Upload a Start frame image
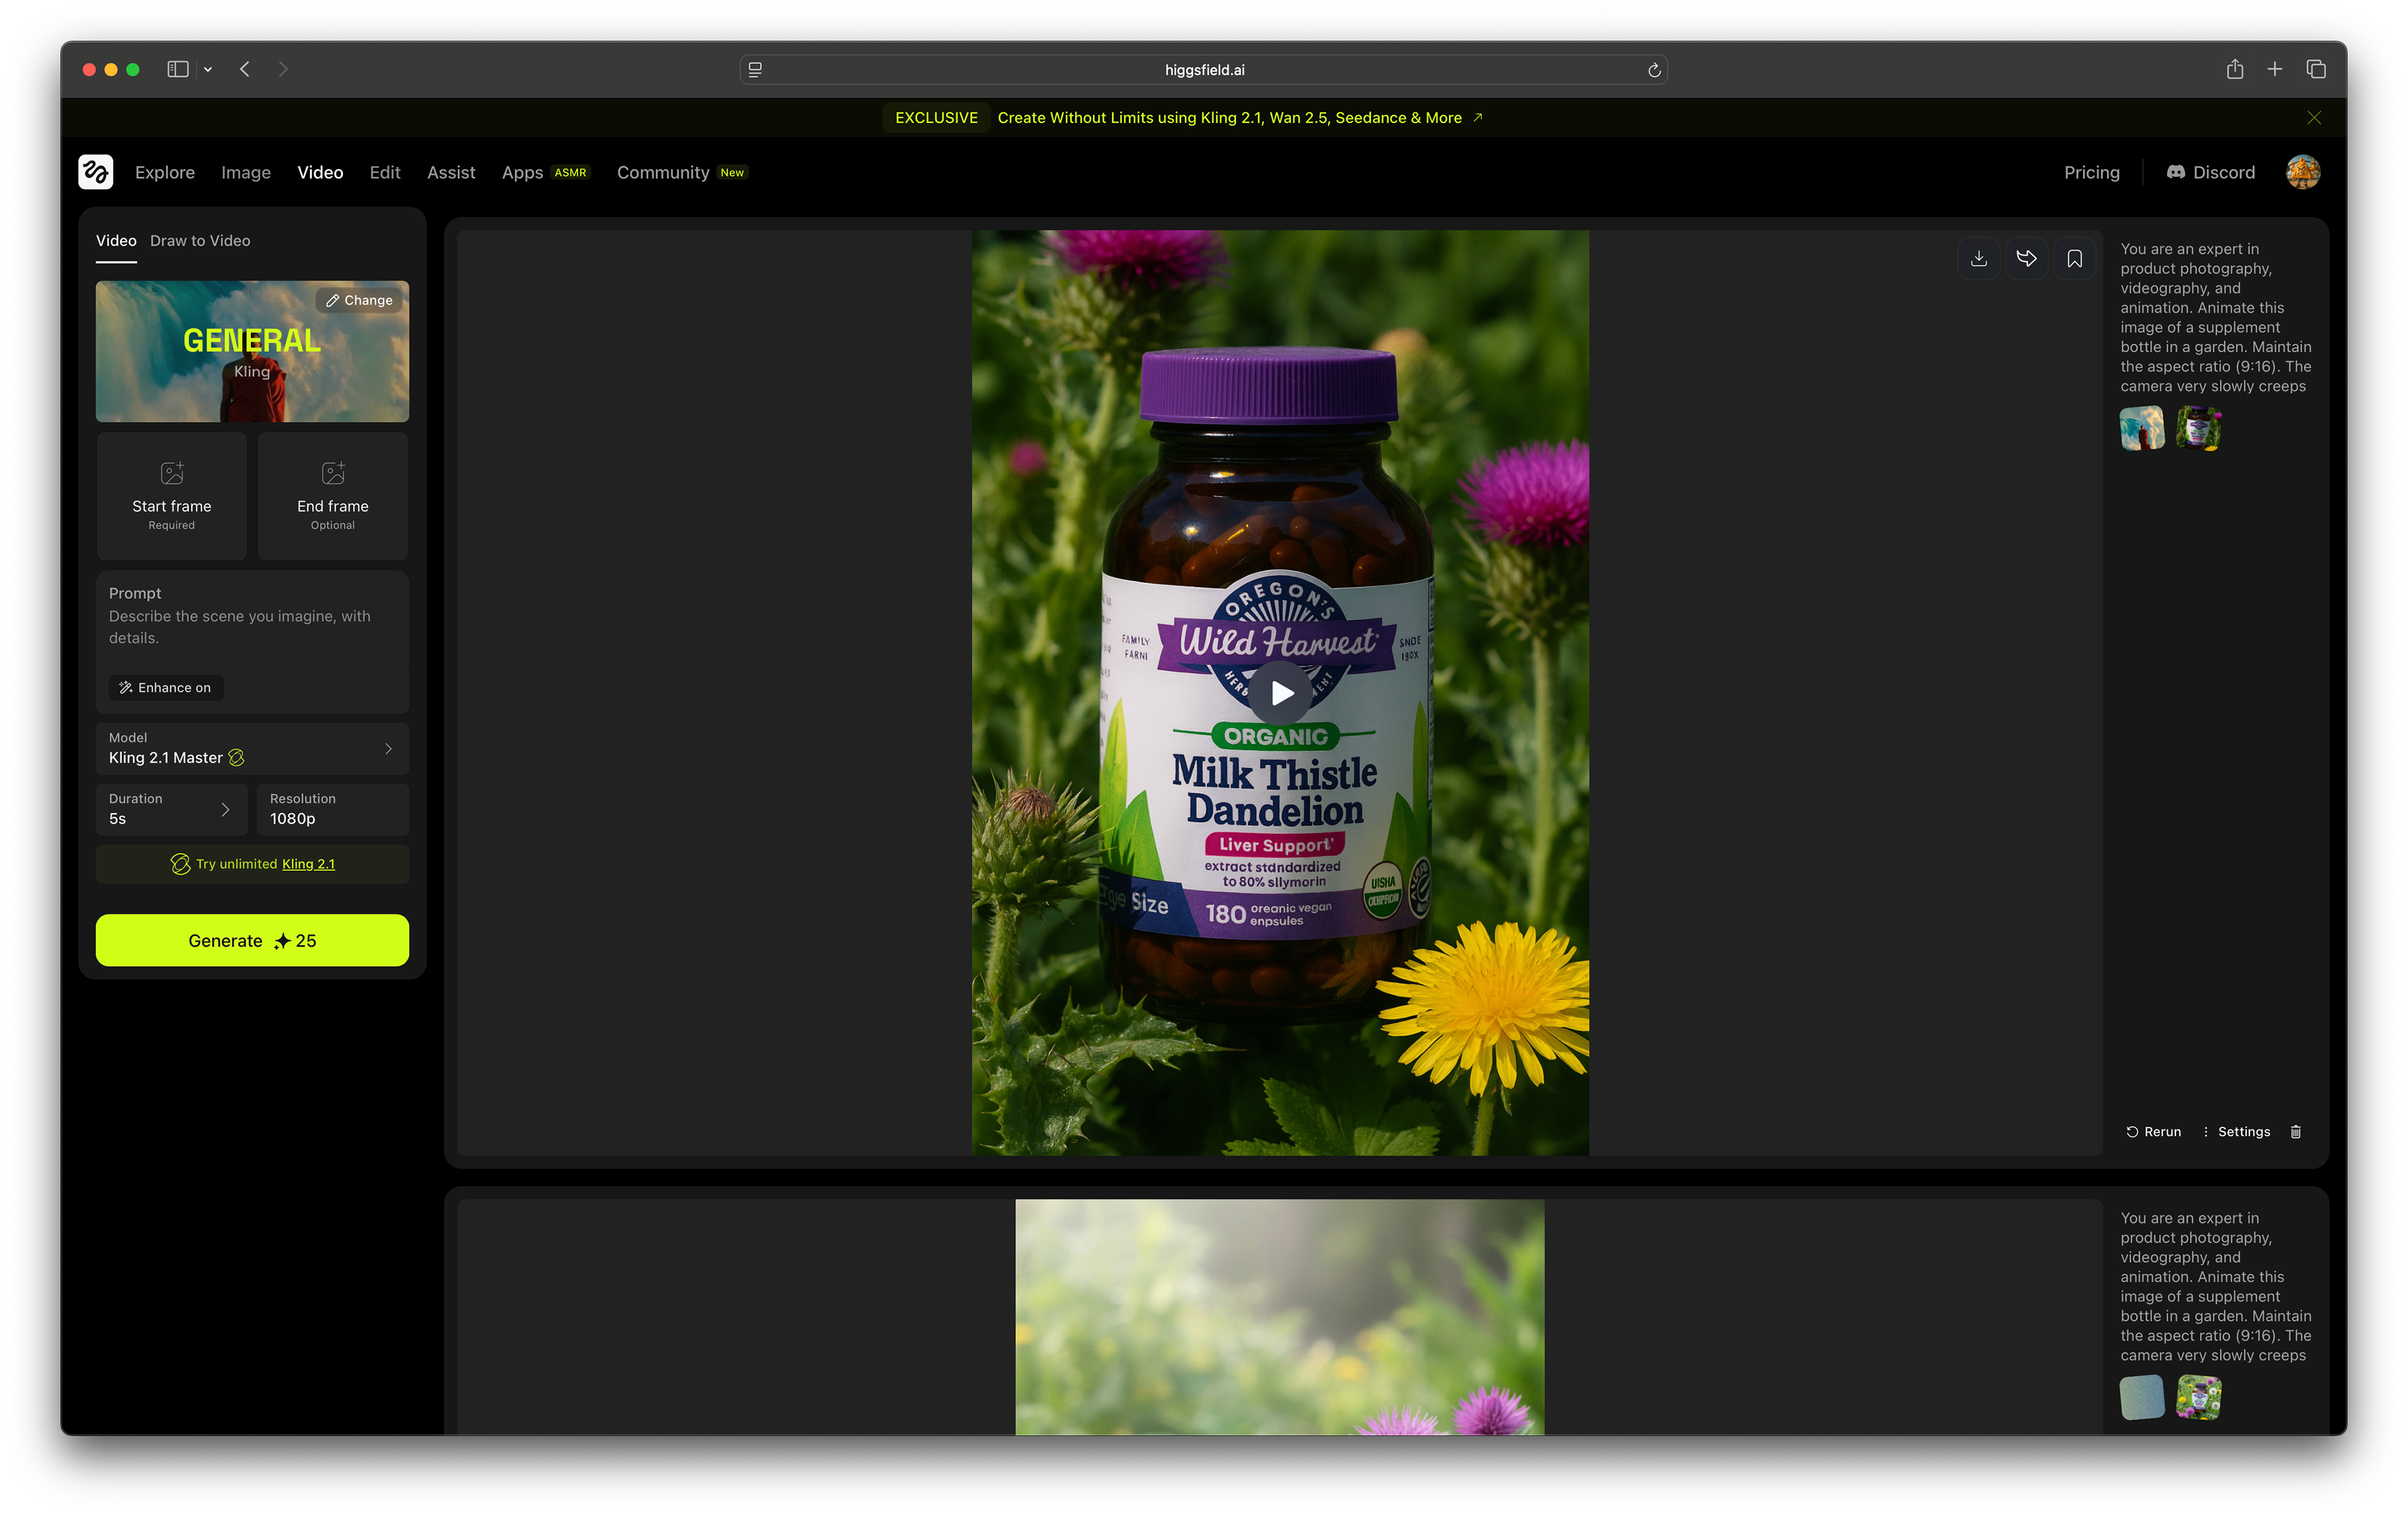Screen dimensions: 2408x1516 point(172,496)
